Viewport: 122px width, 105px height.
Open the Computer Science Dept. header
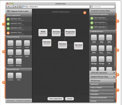102,11
